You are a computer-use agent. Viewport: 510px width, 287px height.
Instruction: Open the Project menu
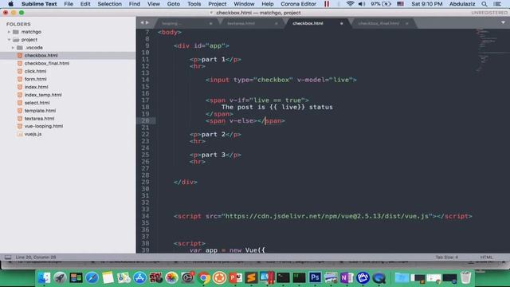[x=218, y=4]
